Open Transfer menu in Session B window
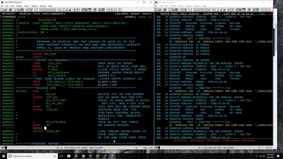 [x=19, y=6]
